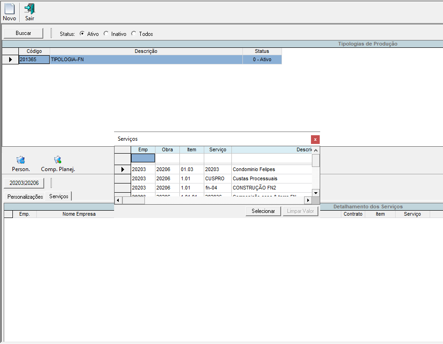Open the Person. personalization icon
443x344 pixels.
[x=21, y=160]
